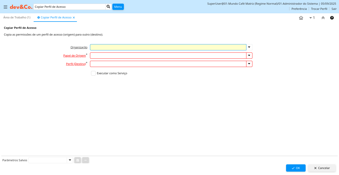Open the Parâmetros Salvos dropdown
The width and height of the screenshot is (339, 175).
[70, 160]
